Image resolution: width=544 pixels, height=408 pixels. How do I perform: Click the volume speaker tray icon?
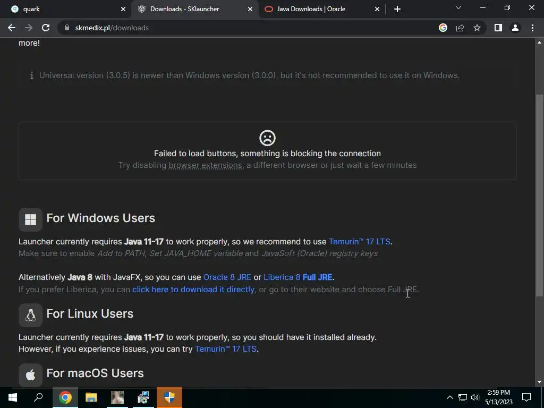pyautogui.click(x=475, y=397)
